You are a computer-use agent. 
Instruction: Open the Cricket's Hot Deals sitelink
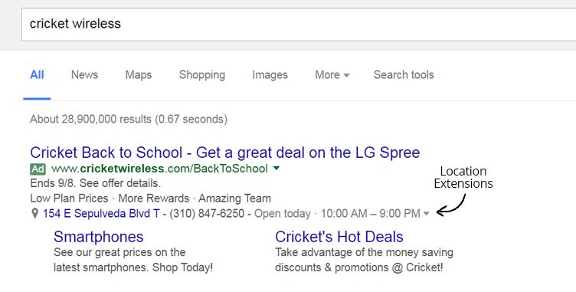coord(339,237)
